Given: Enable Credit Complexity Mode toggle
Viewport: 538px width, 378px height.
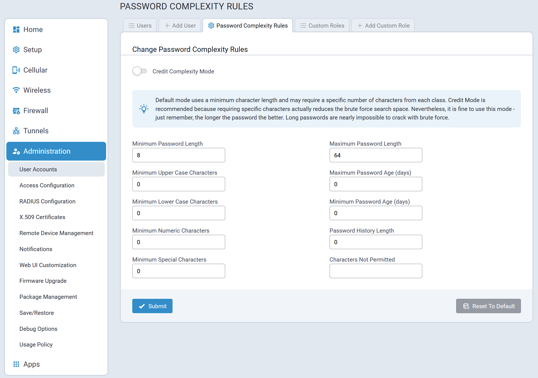Looking at the screenshot, I should pos(140,71).
